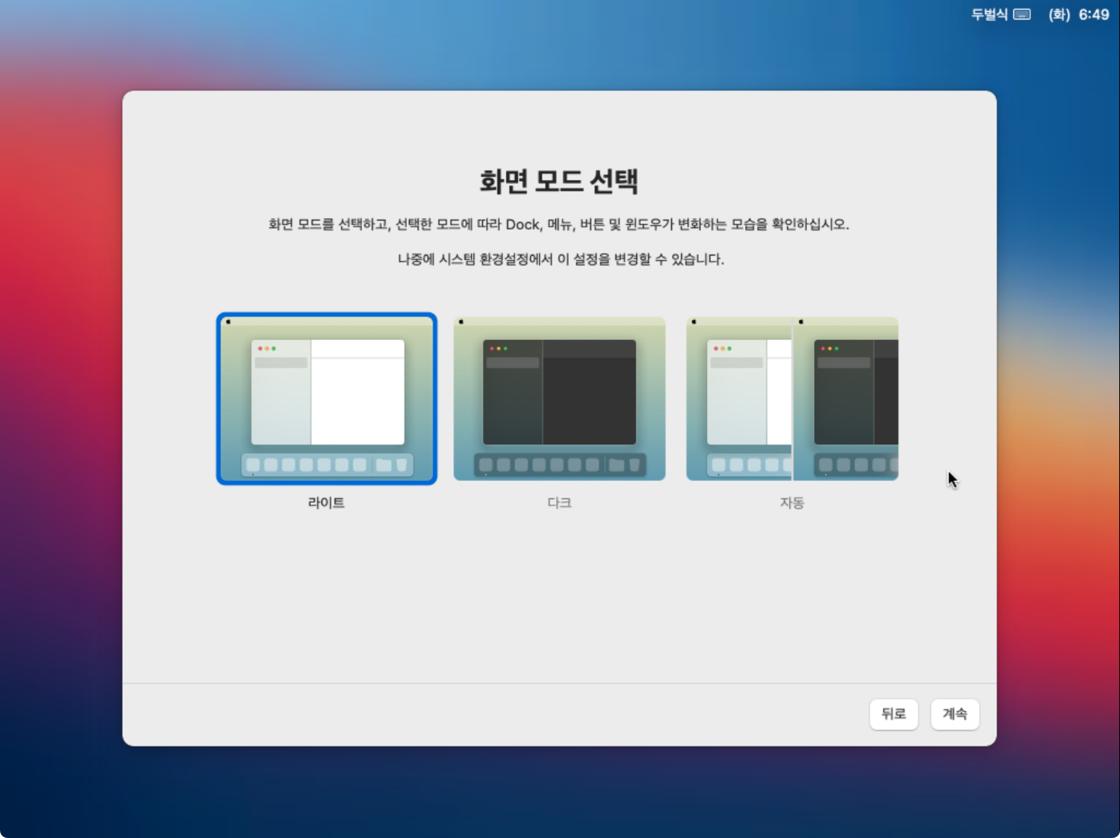Click the 시스템 환경설정 description line
This screenshot has width=1120, height=838.
click(x=560, y=259)
